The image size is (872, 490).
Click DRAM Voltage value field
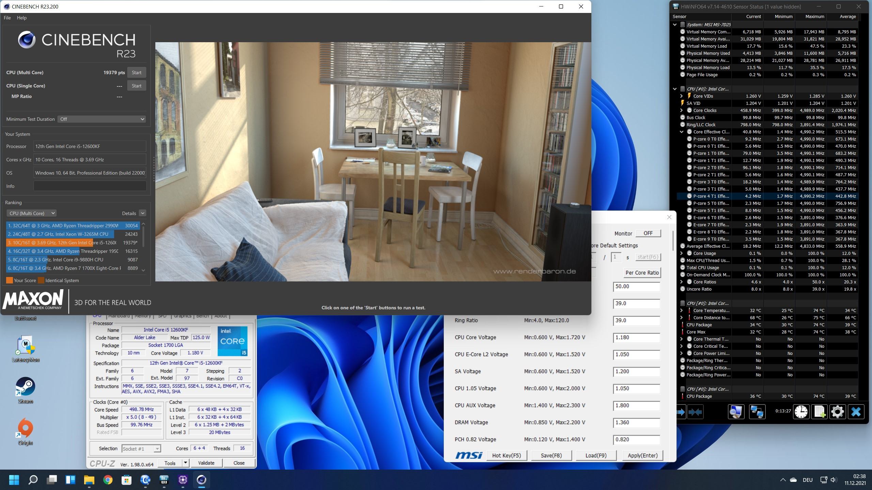tap(636, 423)
